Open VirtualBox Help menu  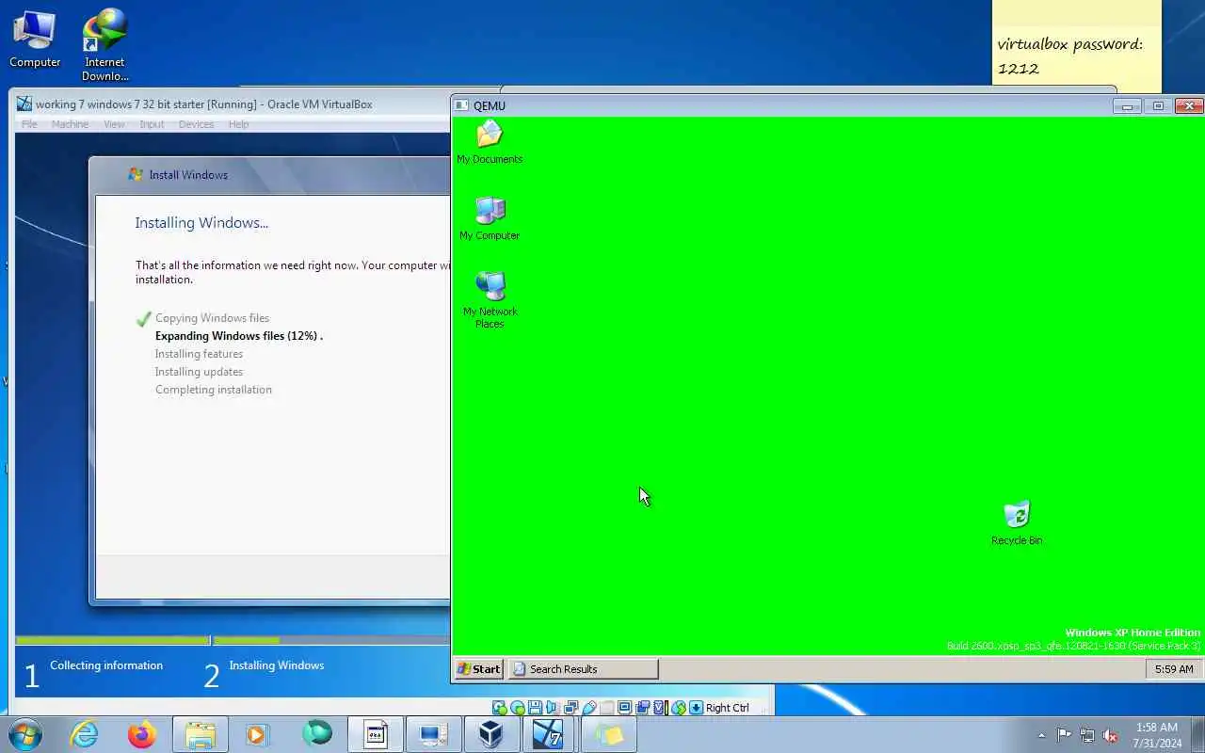(239, 124)
